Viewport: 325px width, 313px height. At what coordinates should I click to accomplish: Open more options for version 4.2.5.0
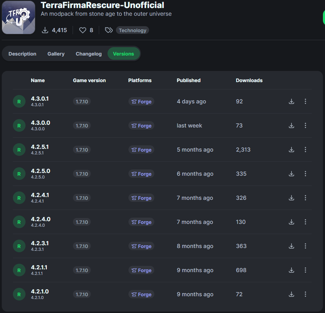coord(305,174)
